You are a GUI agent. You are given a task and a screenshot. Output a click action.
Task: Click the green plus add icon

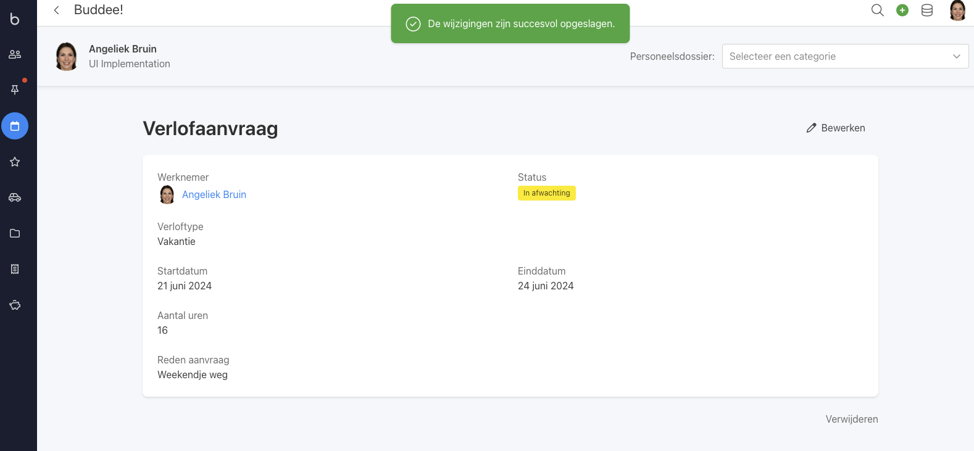(902, 10)
